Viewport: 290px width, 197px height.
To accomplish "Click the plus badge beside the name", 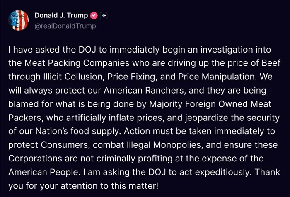I will pyautogui.click(x=104, y=16).
